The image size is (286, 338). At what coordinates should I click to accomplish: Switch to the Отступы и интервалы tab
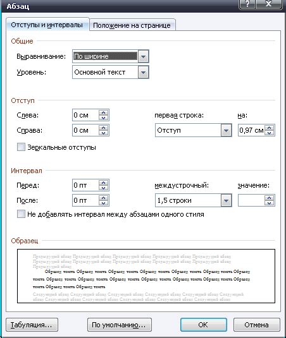(x=47, y=25)
